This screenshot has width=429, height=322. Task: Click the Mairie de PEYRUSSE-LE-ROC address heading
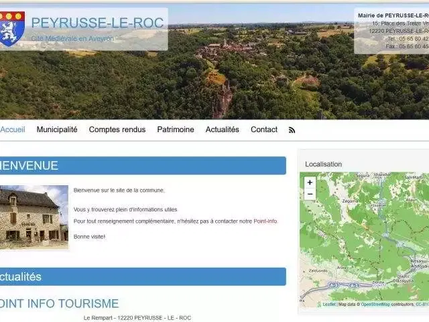pyautogui.click(x=393, y=15)
